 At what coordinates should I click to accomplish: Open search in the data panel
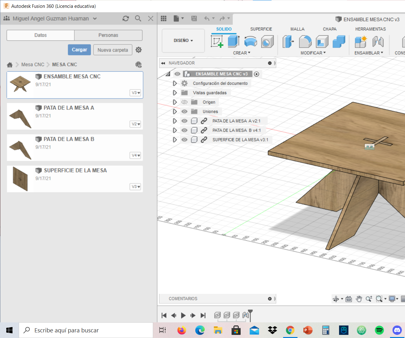[x=138, y=18]
